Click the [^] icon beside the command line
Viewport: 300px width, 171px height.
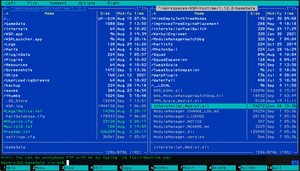pos(295,163)
